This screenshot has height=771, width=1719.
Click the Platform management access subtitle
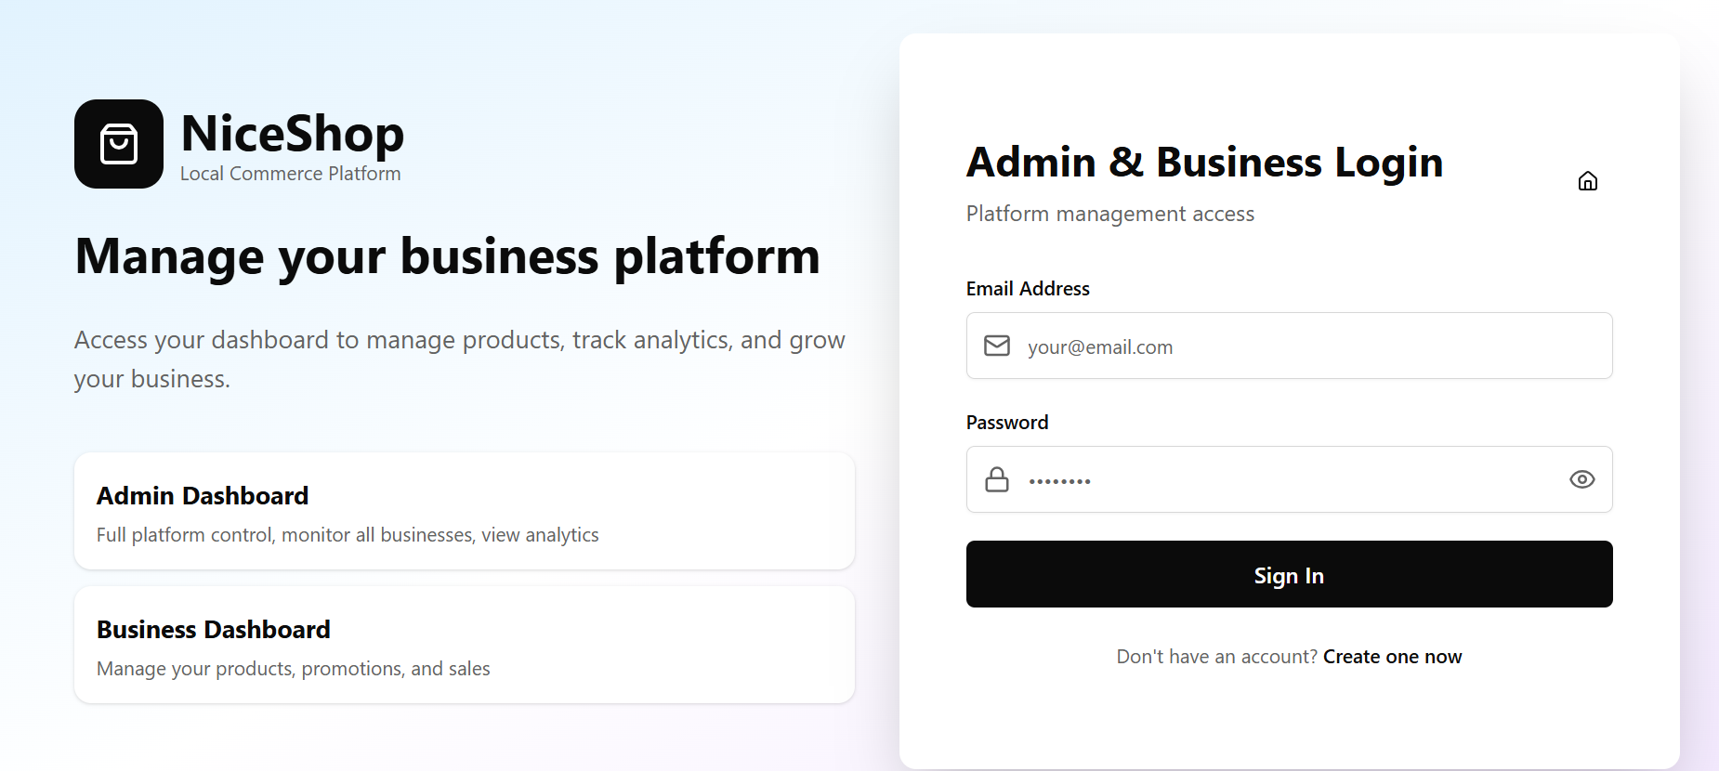point(1109,214)
